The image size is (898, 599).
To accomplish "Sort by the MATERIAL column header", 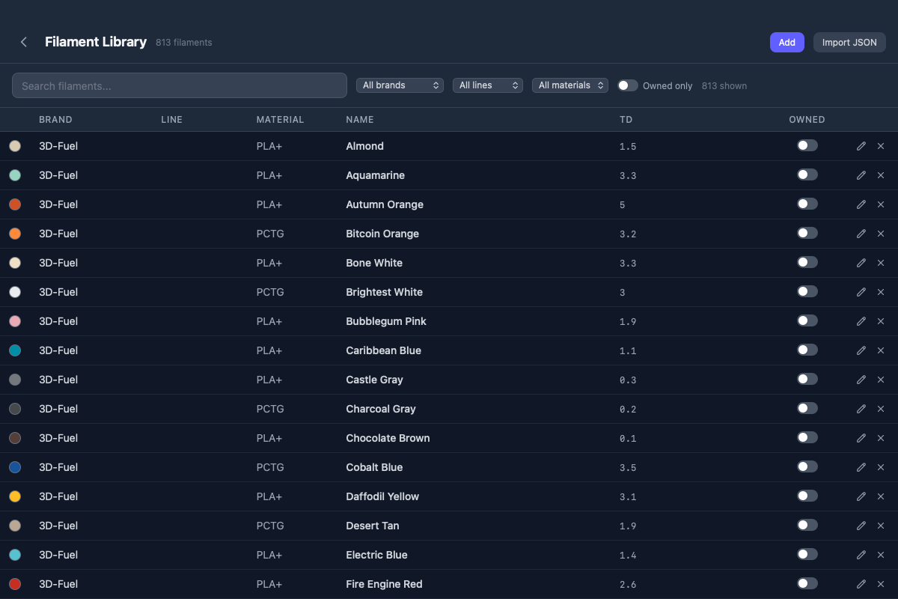I will click(280, 120).
